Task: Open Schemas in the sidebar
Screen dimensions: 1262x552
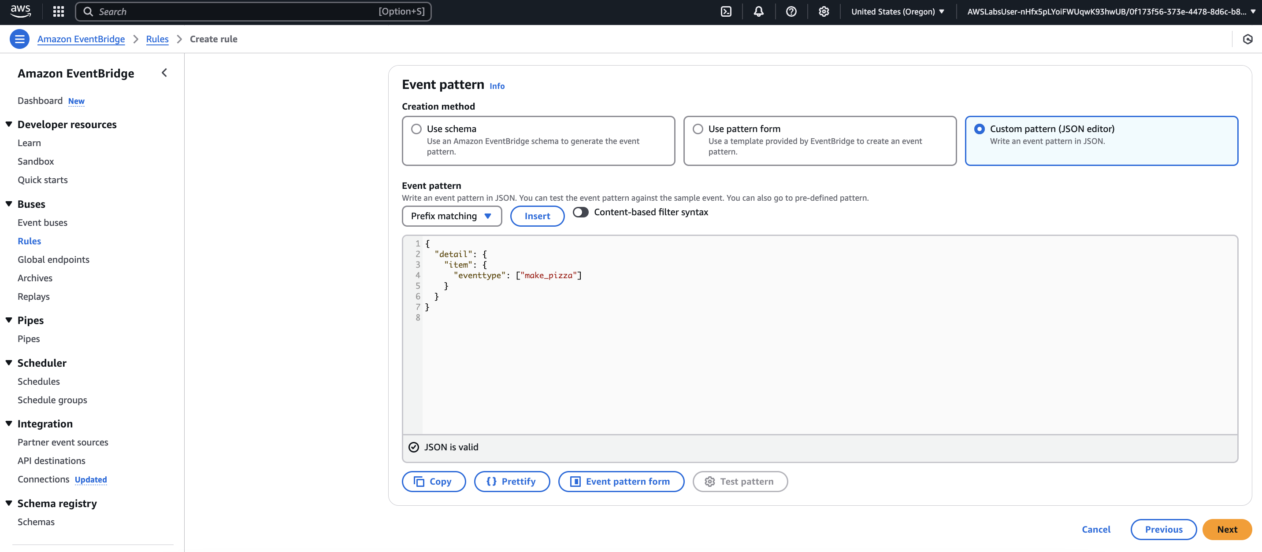Action: click(x=36, y=522)
